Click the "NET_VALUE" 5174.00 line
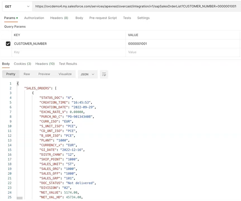The image size is (241, 201). point(59,192)
